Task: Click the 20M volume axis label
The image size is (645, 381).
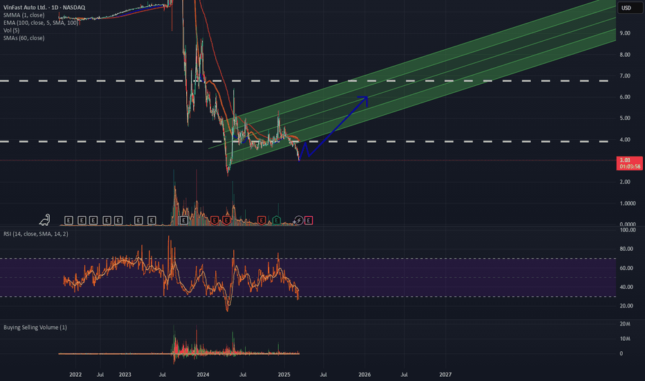Action: (625, 324)
